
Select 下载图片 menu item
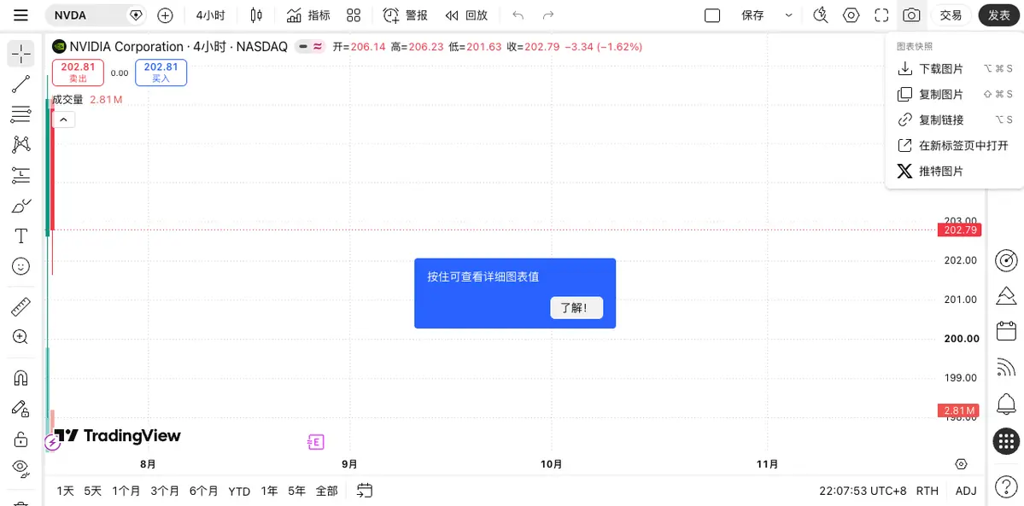(954, 68)
